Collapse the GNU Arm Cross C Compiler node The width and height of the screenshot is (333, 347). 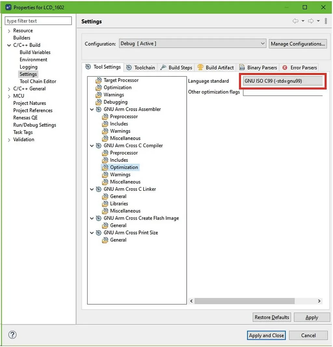pyautogui.click(x=92, y=146)
